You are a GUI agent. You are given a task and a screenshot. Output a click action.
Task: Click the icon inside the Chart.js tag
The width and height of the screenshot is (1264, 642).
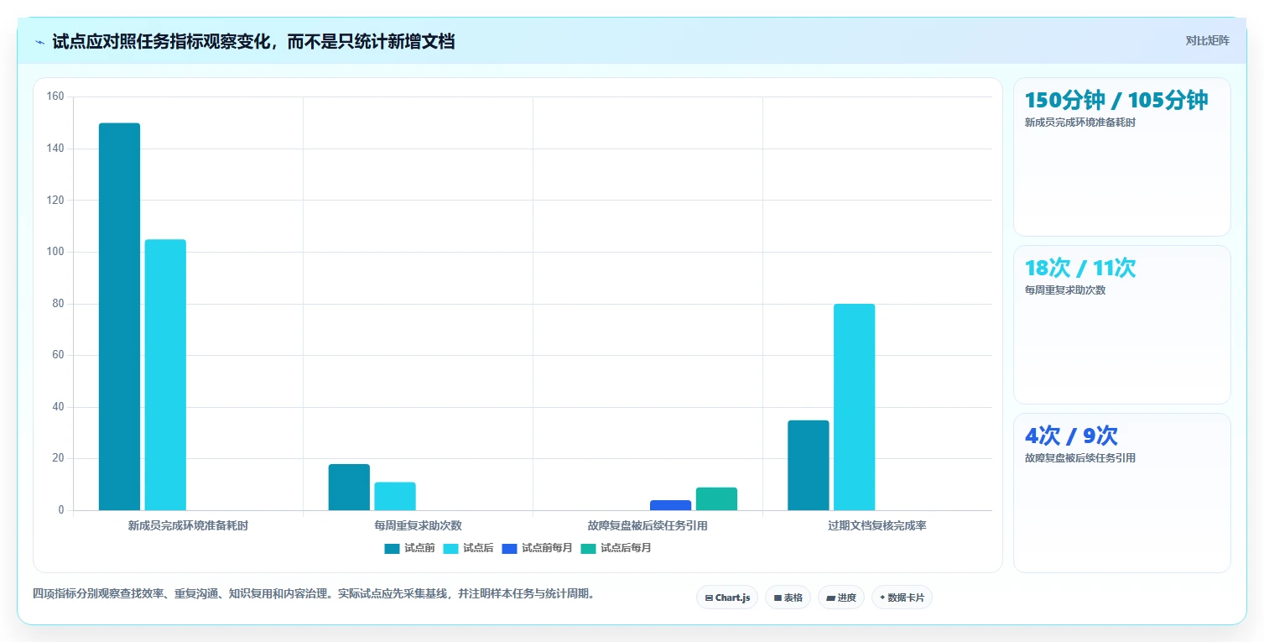pyautogui.click(x=709, y=598)
